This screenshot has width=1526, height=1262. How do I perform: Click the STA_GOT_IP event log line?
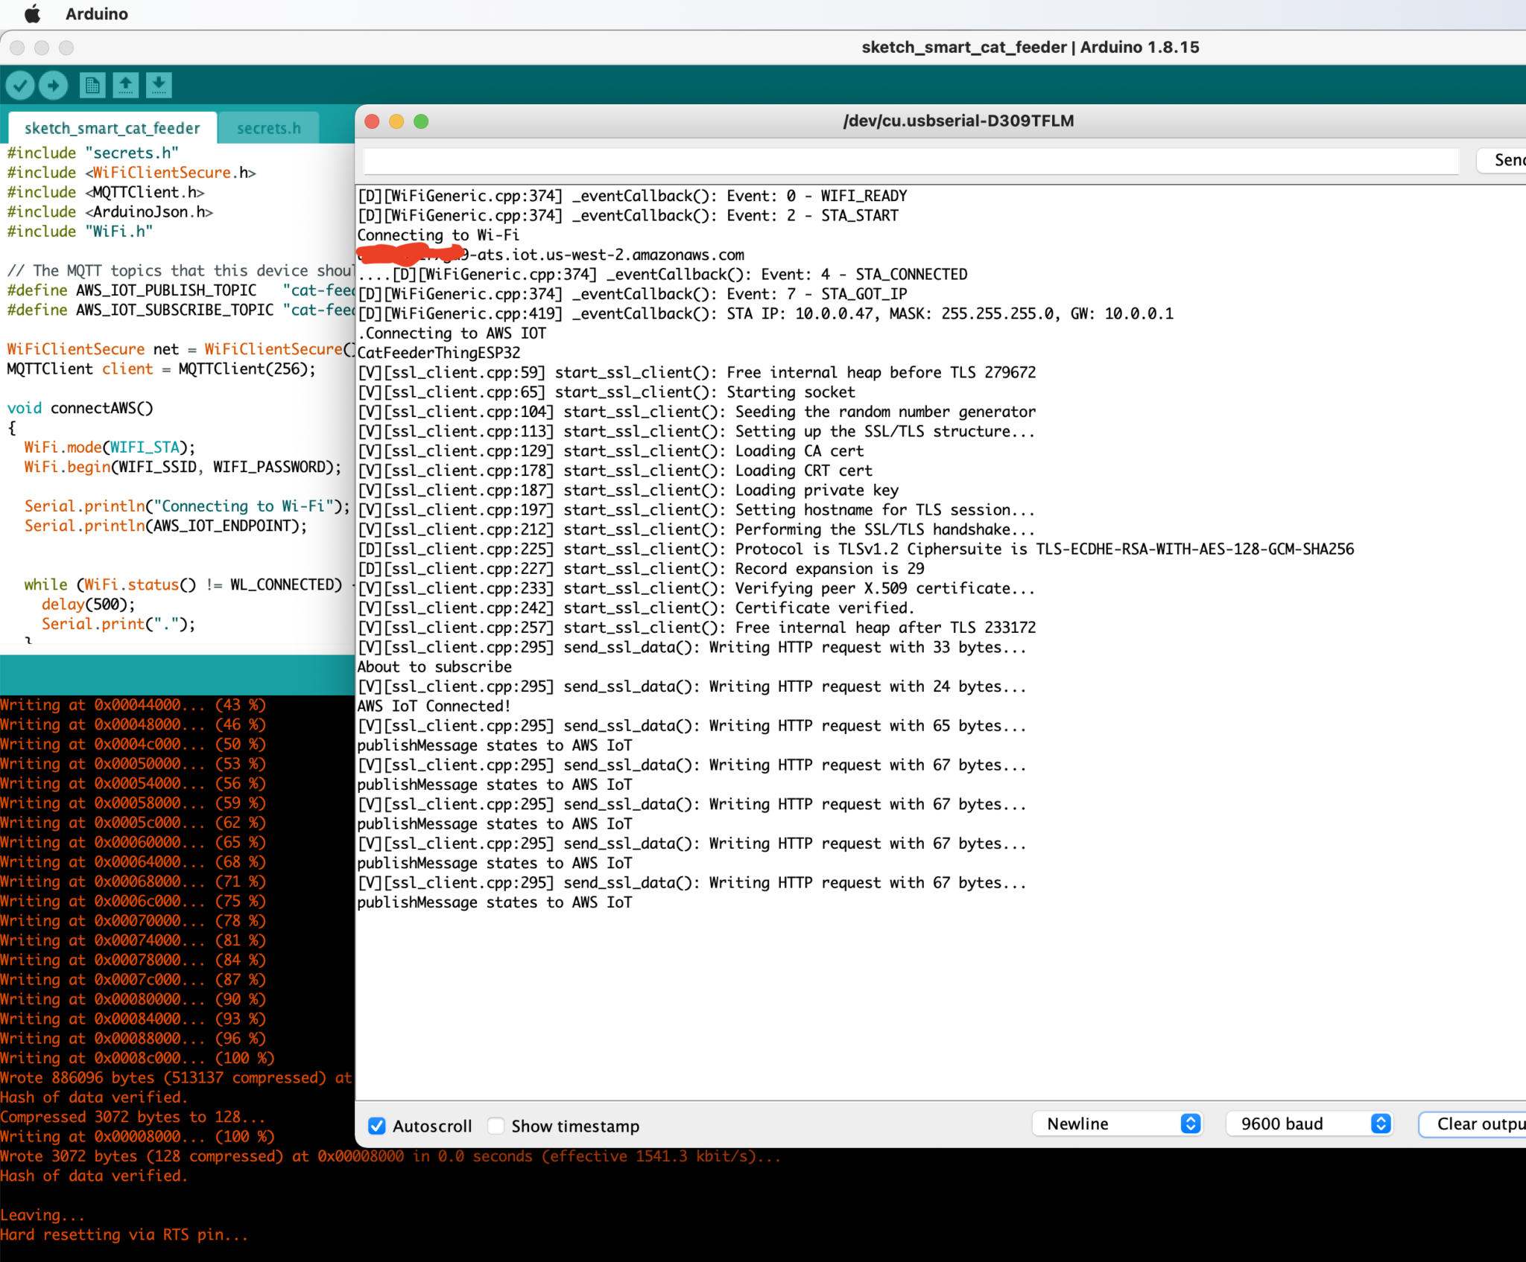(x=633, y=294)
